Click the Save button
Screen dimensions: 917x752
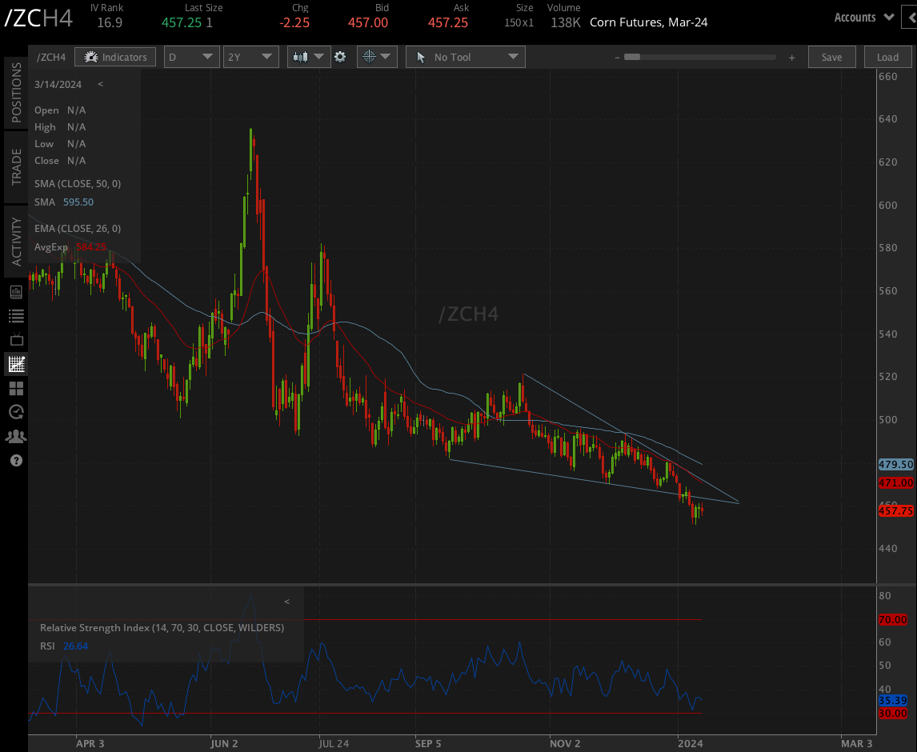(x=831, y=57)
